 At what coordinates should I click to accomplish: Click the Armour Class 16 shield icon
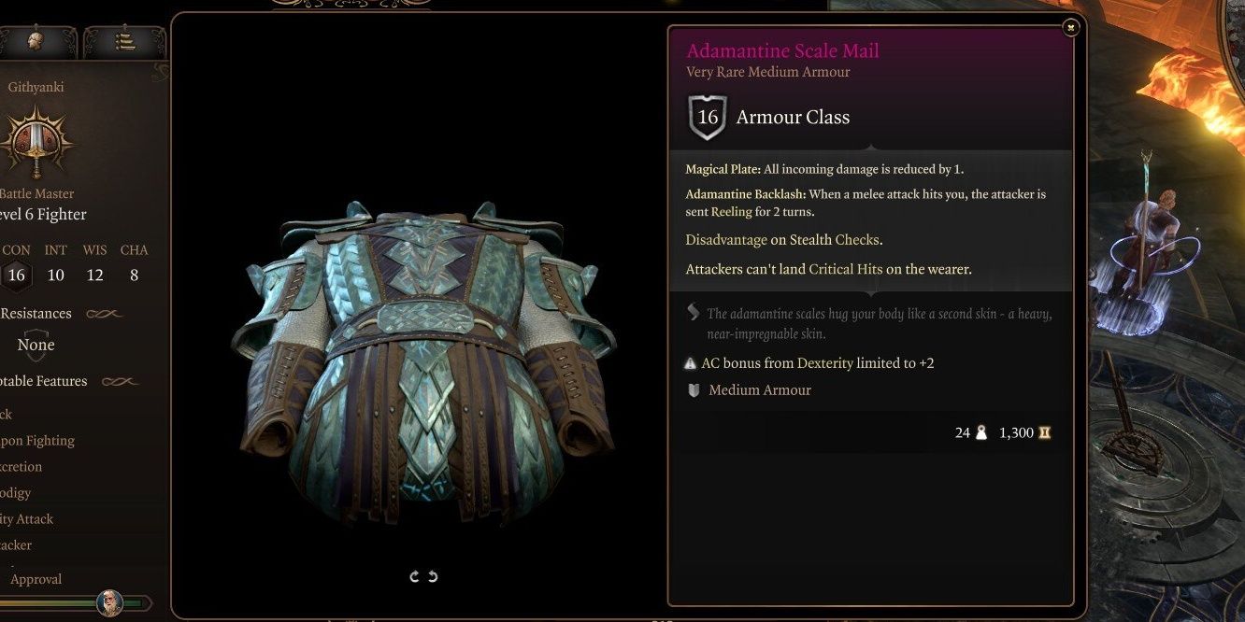708,118
